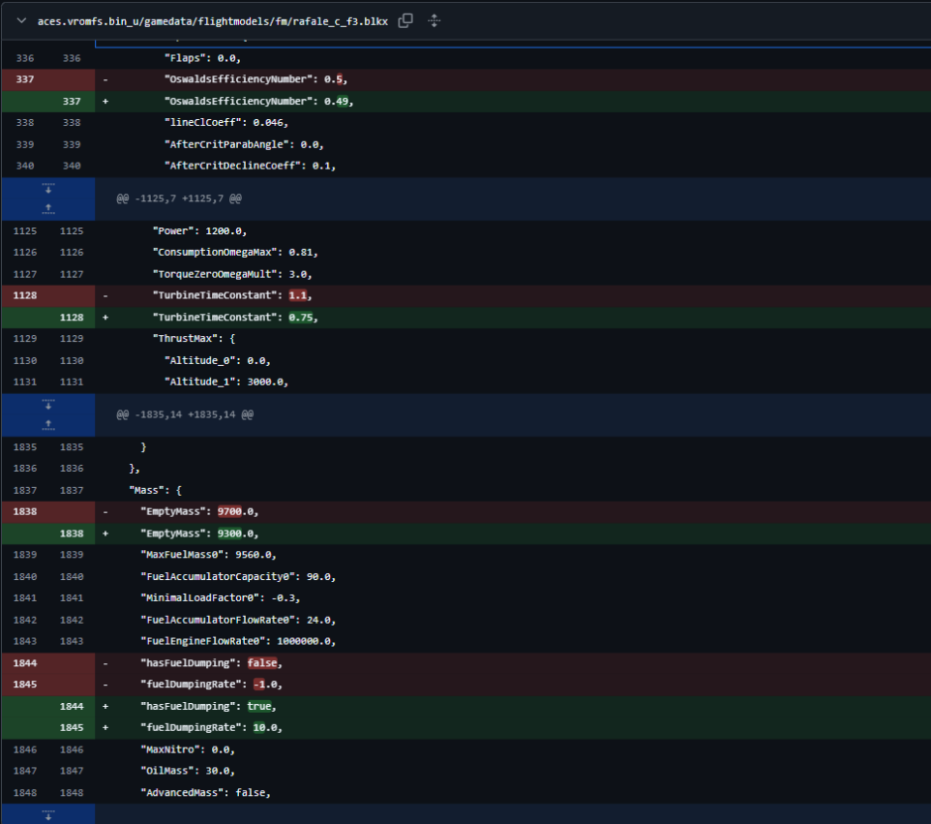The height and width of the screenshot is (824, 931).
Task: Expand all lines of this file diff
Action: [434, 20]
